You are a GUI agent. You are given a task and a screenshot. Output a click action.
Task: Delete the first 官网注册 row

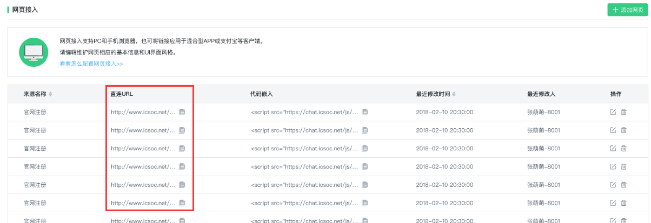point(624,112)
